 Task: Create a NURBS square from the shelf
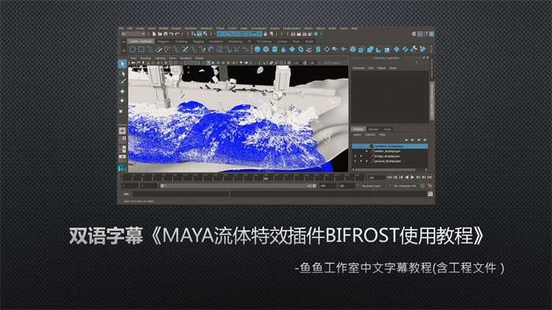141,49
